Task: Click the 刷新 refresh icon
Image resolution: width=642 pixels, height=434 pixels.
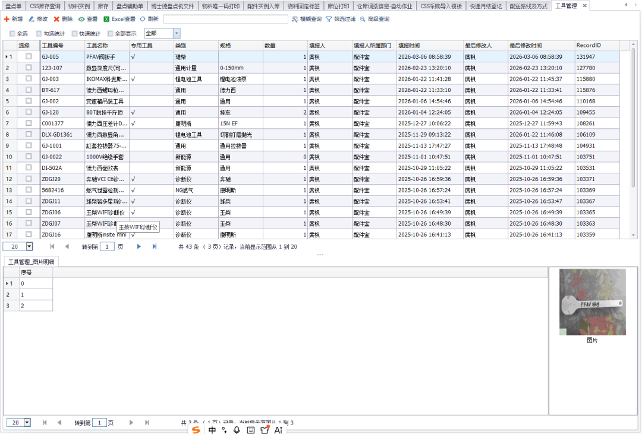Action: [143, 19]
